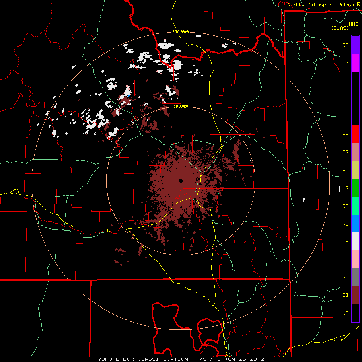Click the [CLAS] units label
Image resolution: width=362 pixels, height=362 pixels.
(340, 28)
